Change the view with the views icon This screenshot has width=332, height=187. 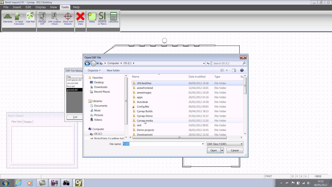(x=222, y=70)
